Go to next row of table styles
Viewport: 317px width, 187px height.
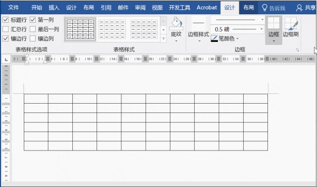tap(163, 30)
